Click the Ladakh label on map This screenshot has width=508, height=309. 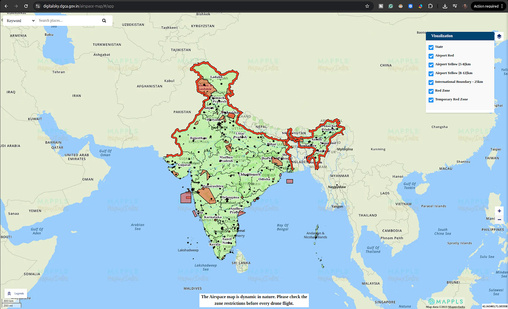(x=216, y=77)
